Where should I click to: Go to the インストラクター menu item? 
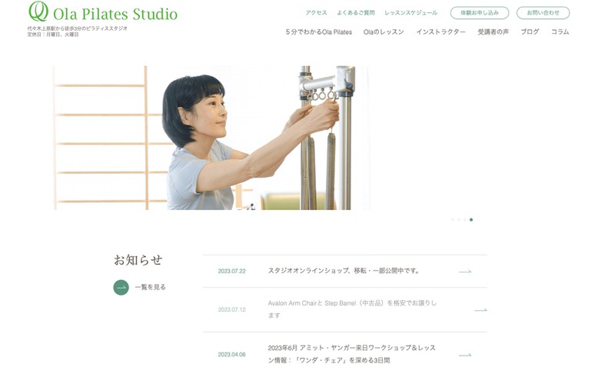pos(440,32)
